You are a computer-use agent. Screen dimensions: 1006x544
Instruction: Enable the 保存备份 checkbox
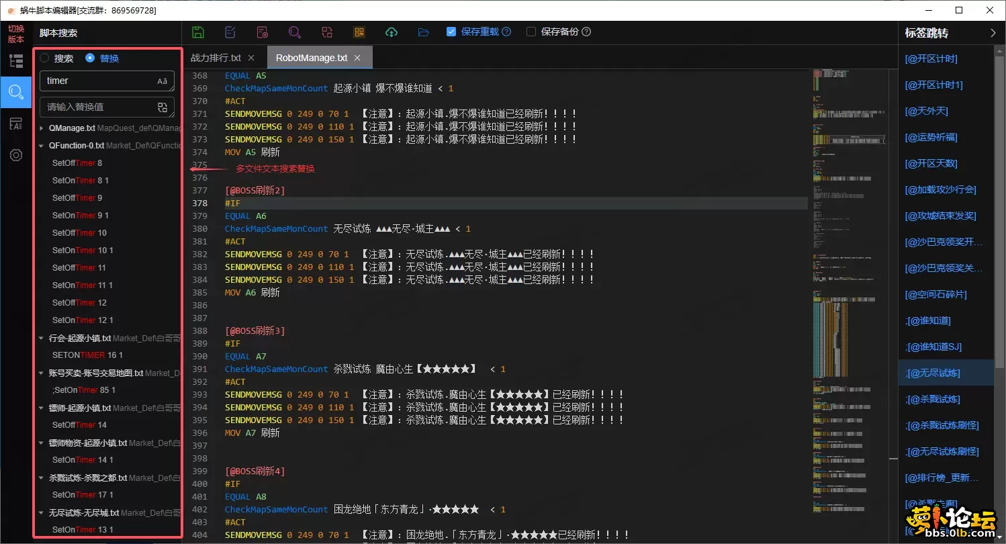coord(531,32)
